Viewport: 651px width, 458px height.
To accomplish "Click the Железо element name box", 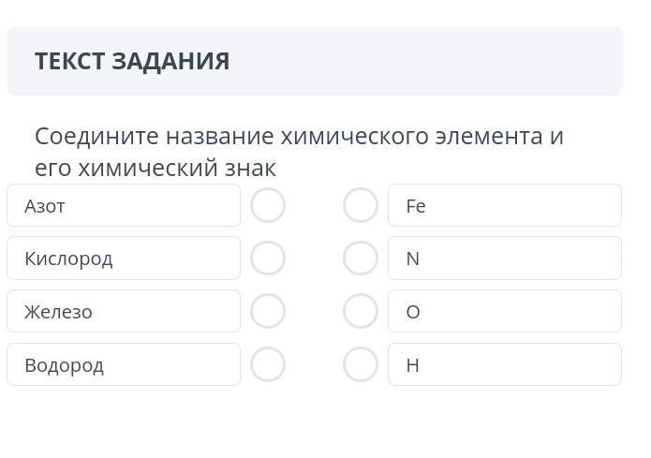I will tap(124, 312).
